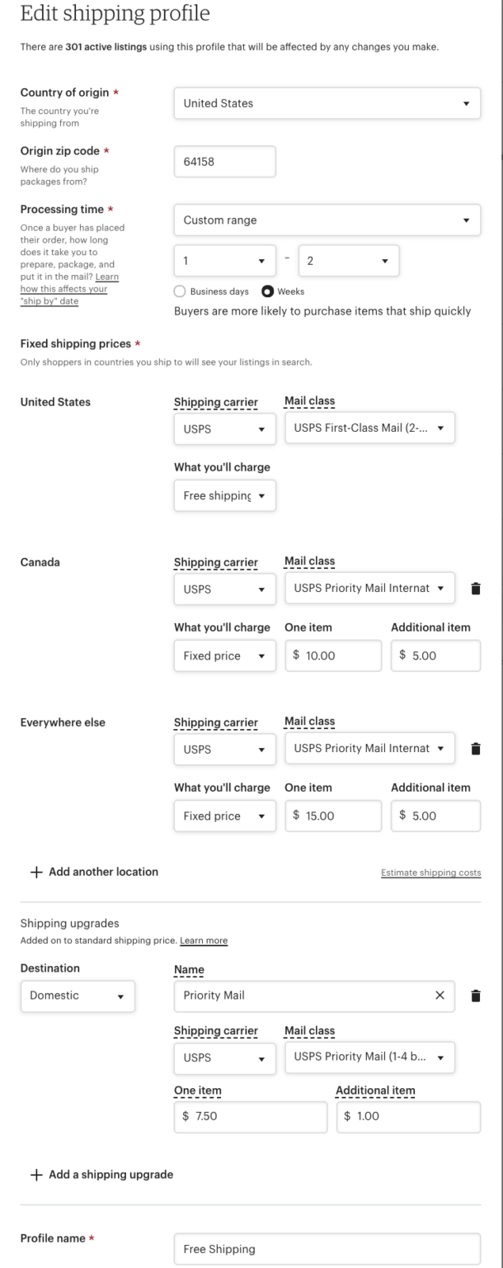Click the Estimate shipping costs link
Screen dimensions: 503x1268
(430, 872)
